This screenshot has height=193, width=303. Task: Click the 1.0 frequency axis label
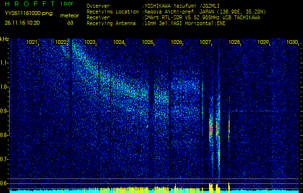(4, 87)
